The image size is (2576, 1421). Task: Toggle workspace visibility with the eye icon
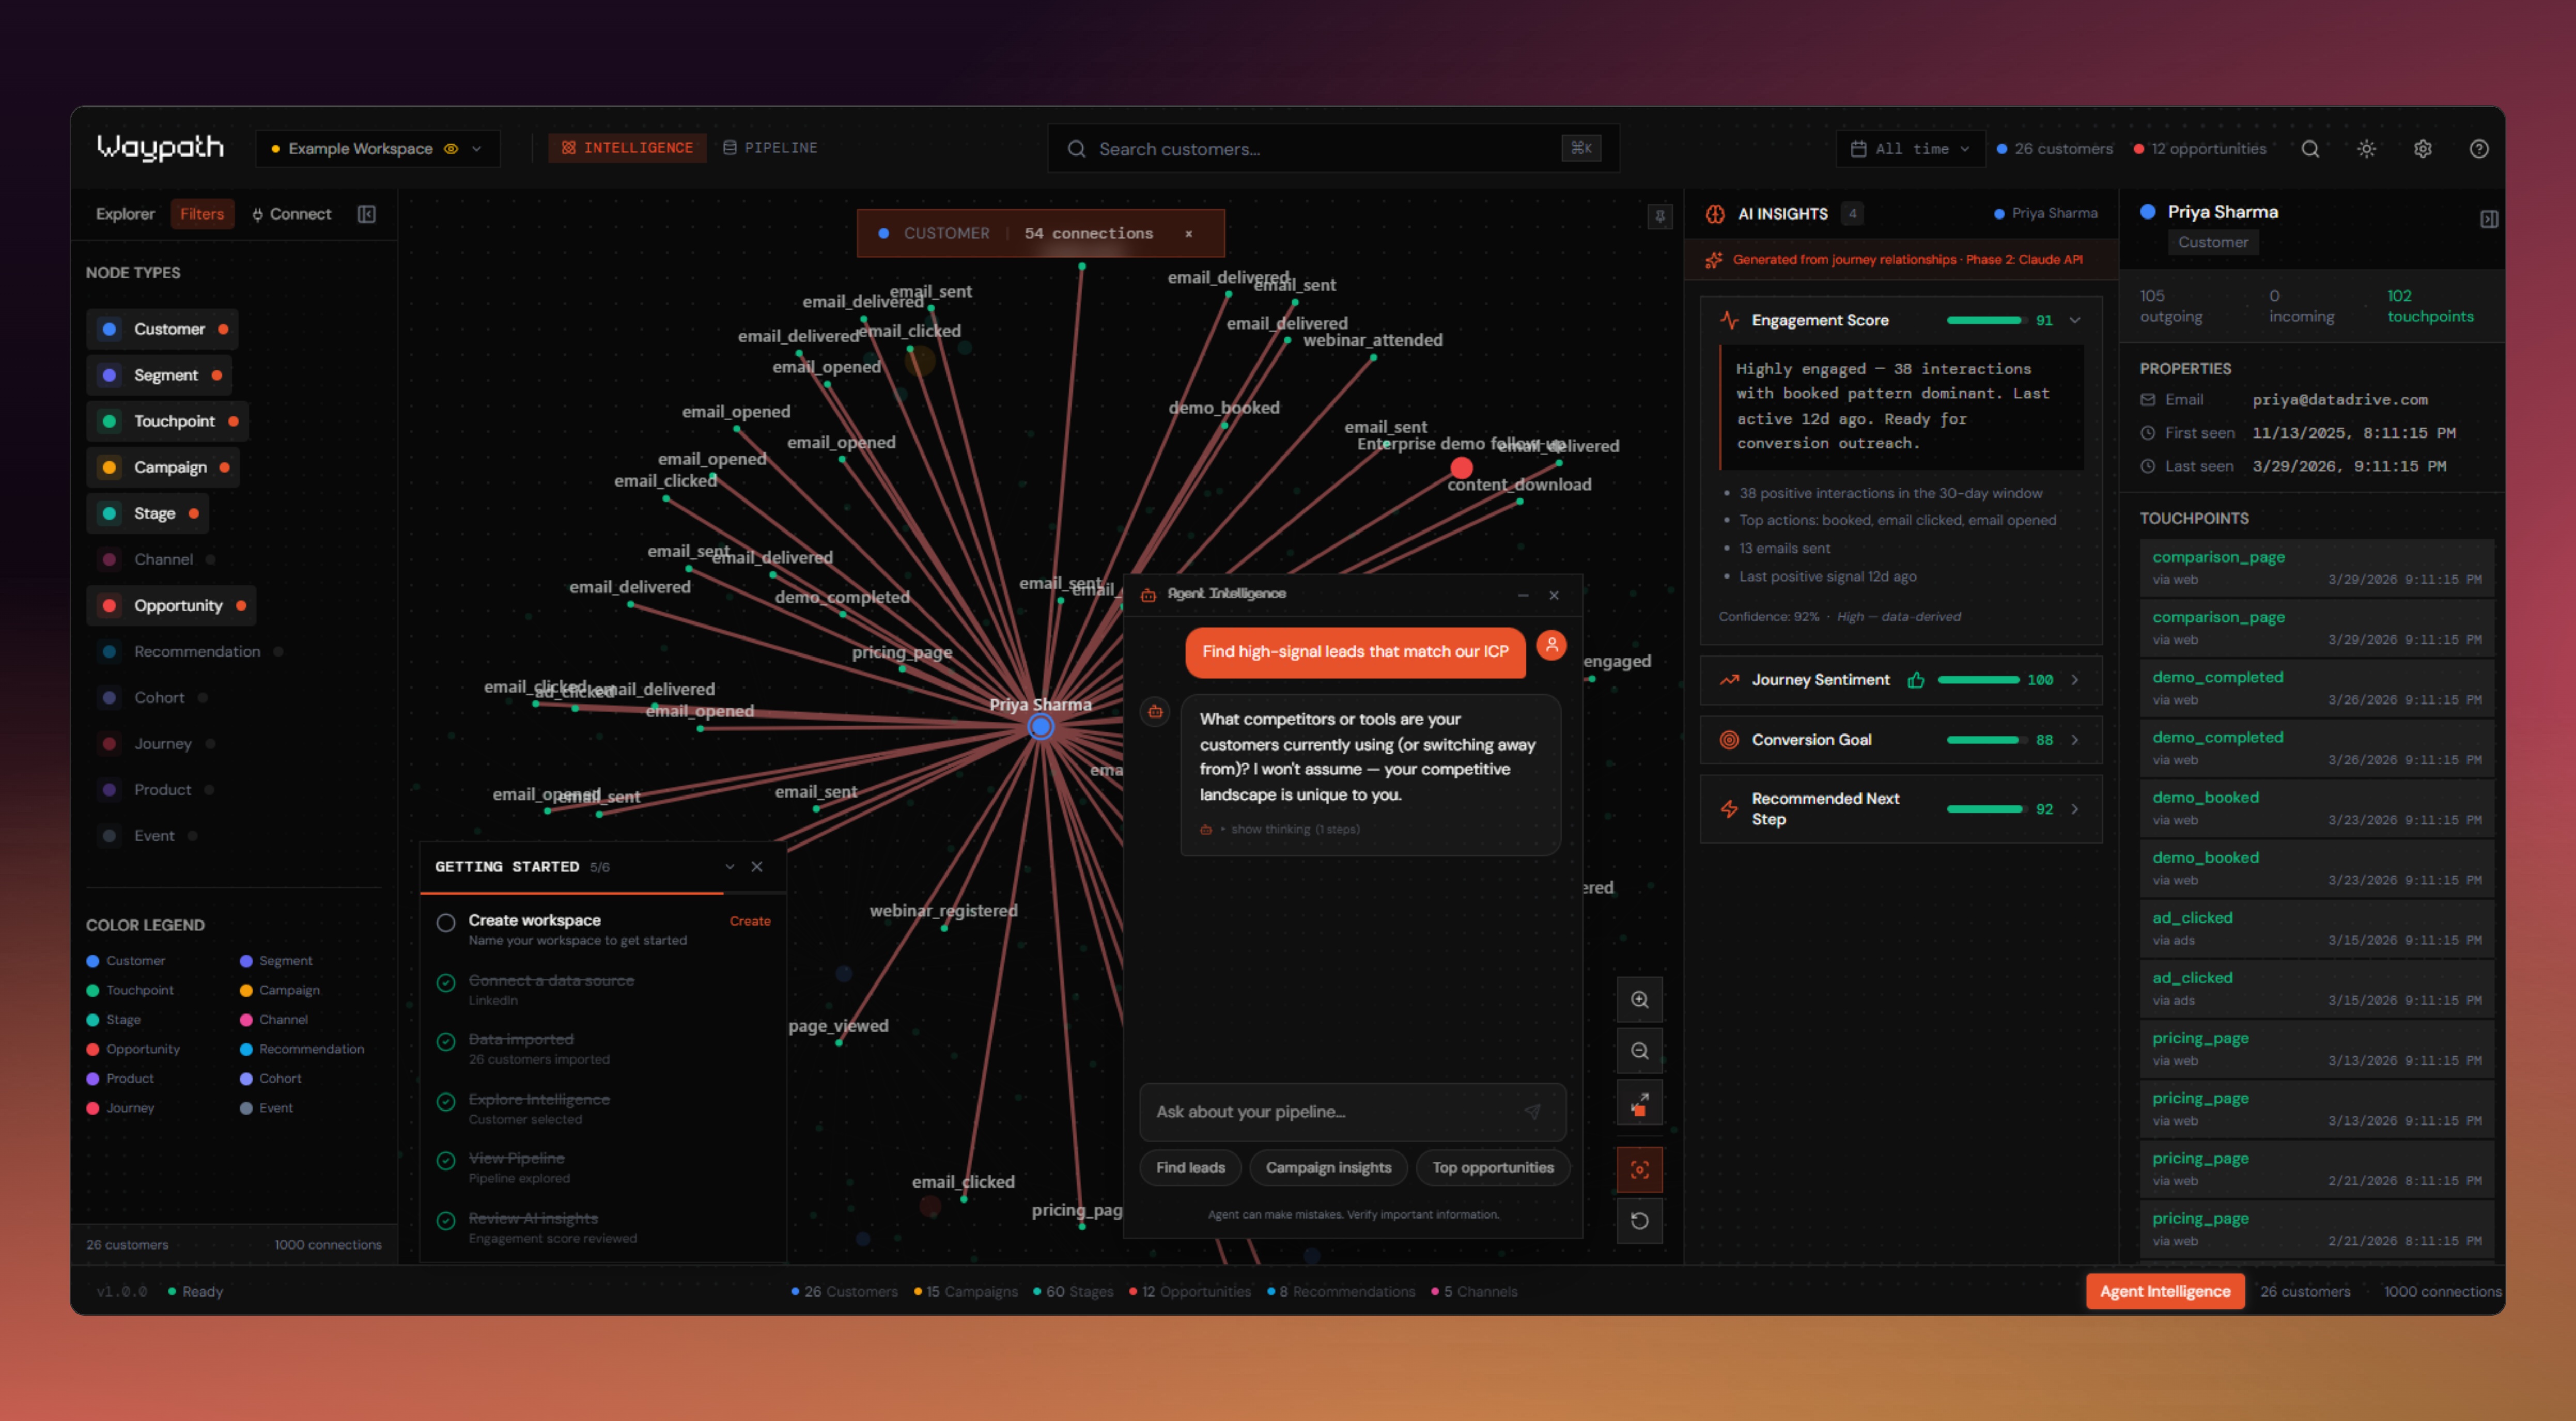click(x=451, y=148)
